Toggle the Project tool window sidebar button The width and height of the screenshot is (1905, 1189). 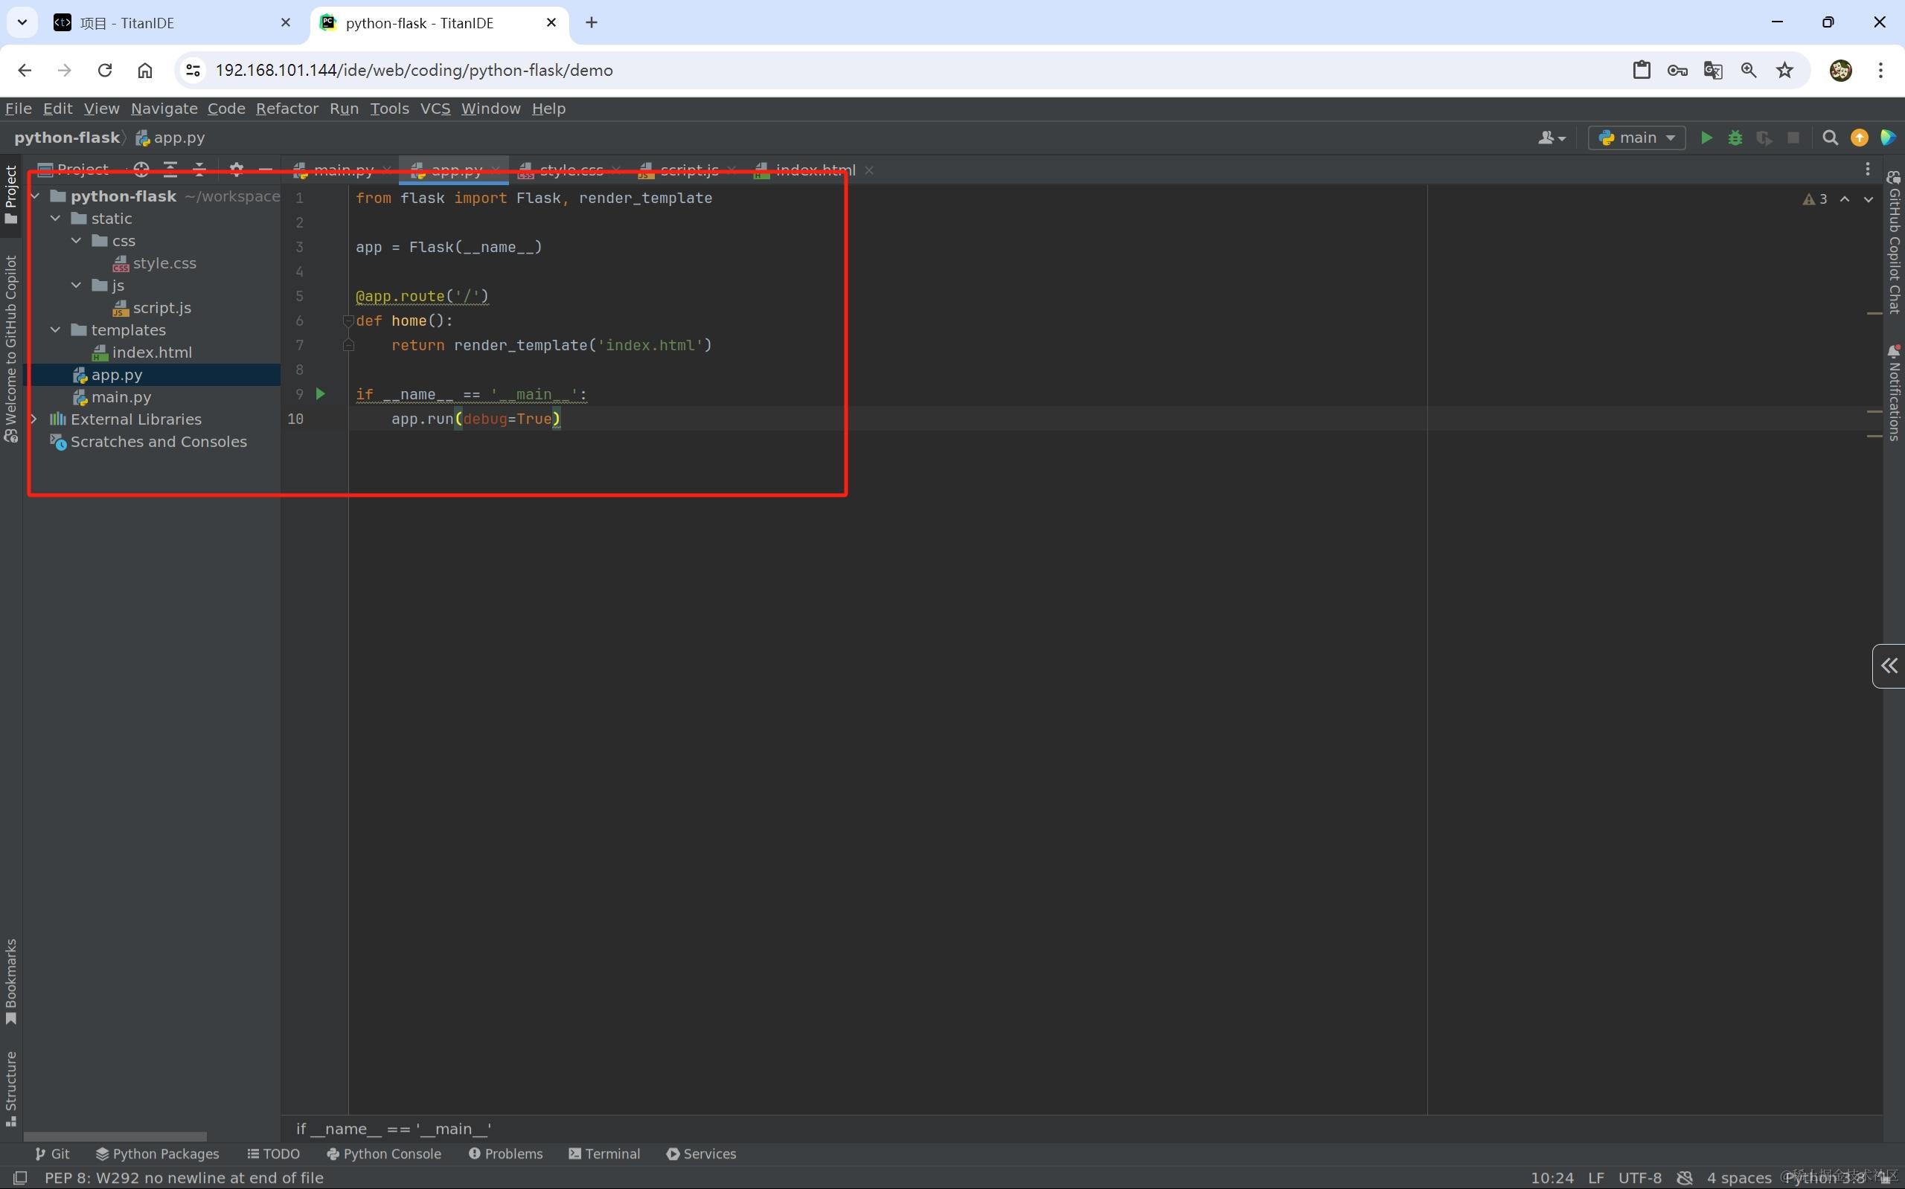[11, 193]
